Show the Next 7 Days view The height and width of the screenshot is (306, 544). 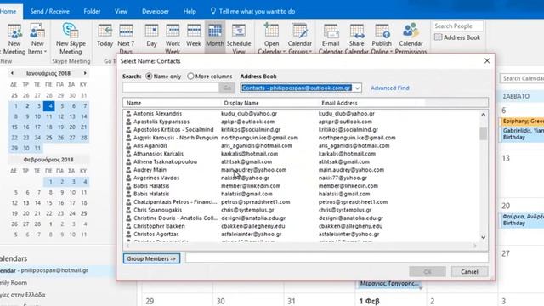(x=126, y=38)
